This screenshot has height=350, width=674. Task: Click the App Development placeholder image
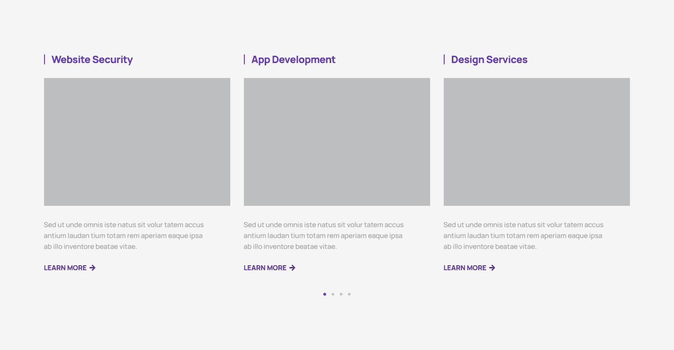pos(337,142)
